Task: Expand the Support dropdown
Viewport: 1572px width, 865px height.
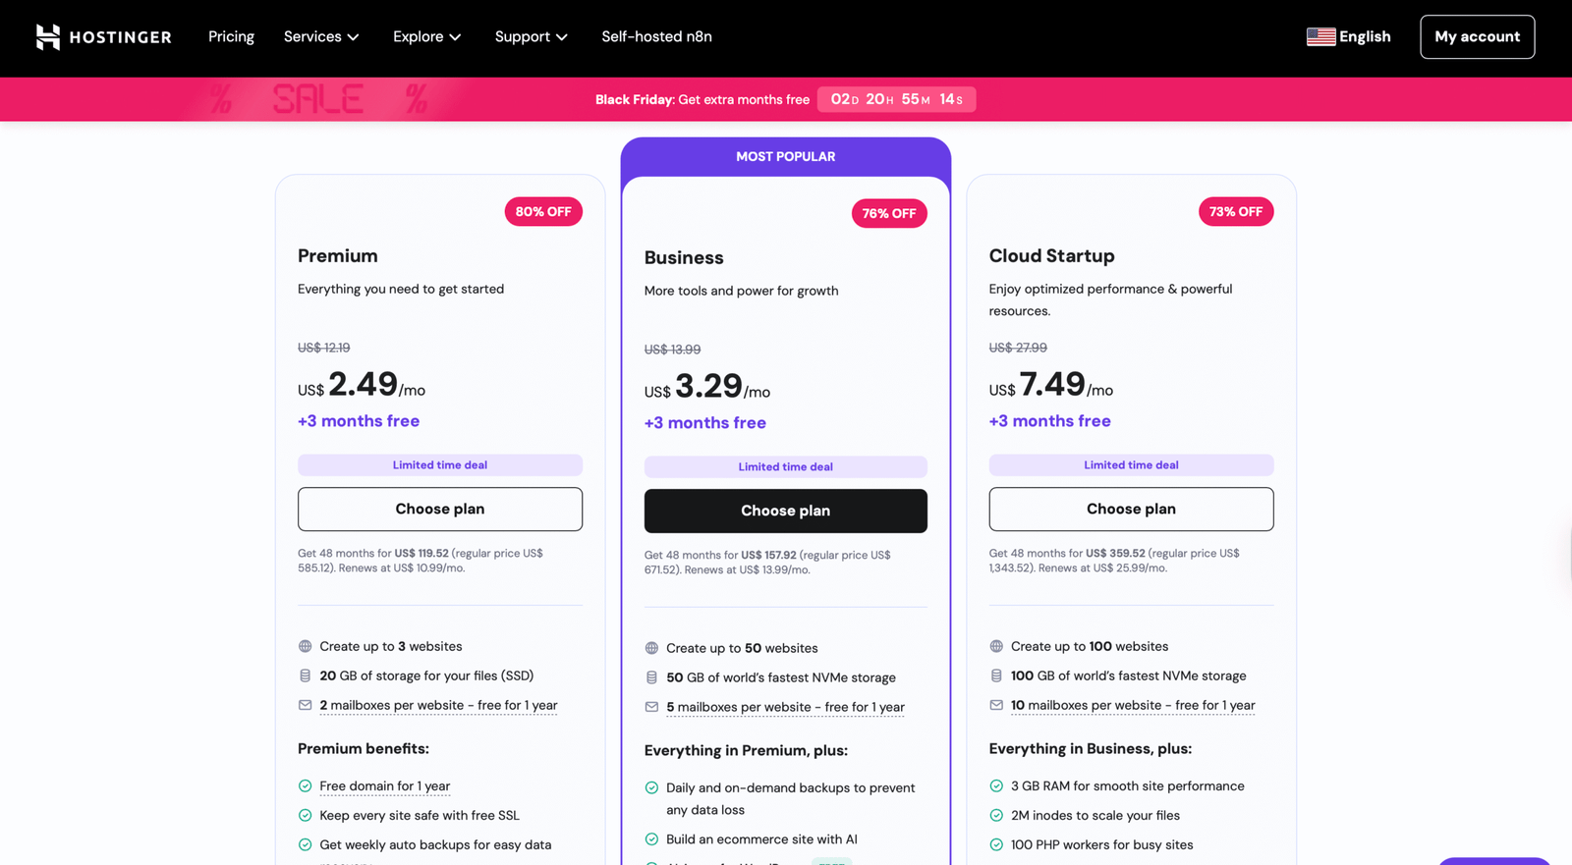Action: click(531, 37)
